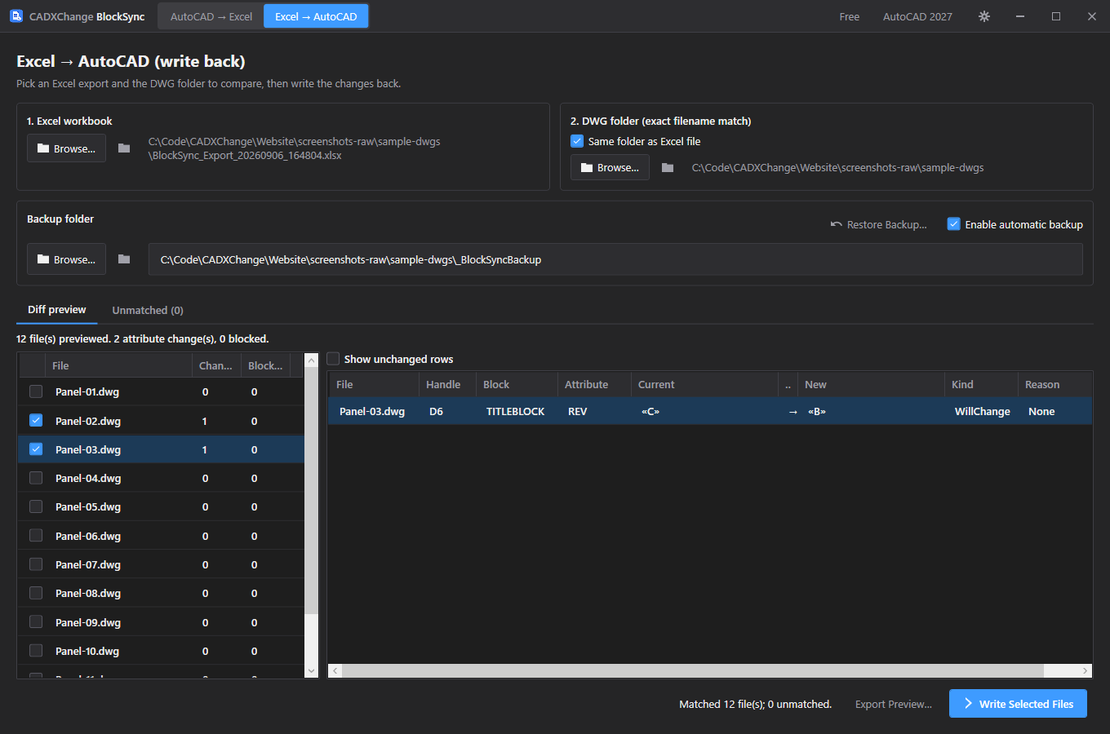Open folder icon next to Backup folder path
Screen dimensions: 1110x734
[124, 259]
